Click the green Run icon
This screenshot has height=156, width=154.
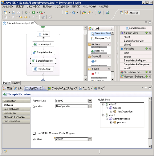[x=34, y=13]
